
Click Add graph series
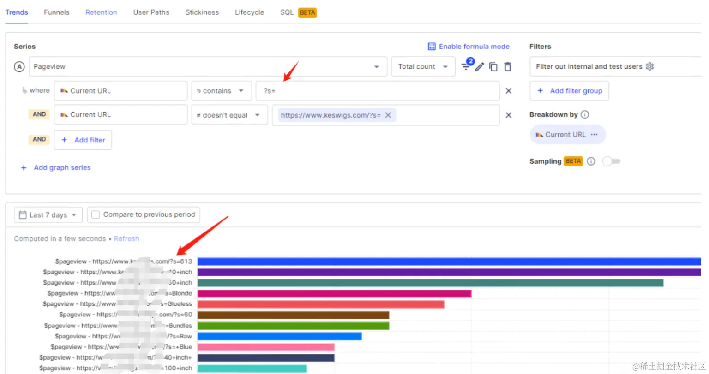56,168
